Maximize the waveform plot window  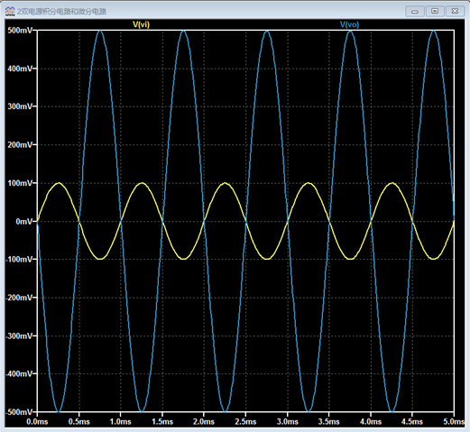435,11
